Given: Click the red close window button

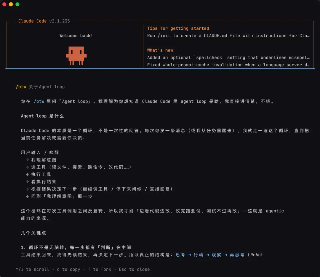Looking at the screenshot, I should click(x=4, y=4).
